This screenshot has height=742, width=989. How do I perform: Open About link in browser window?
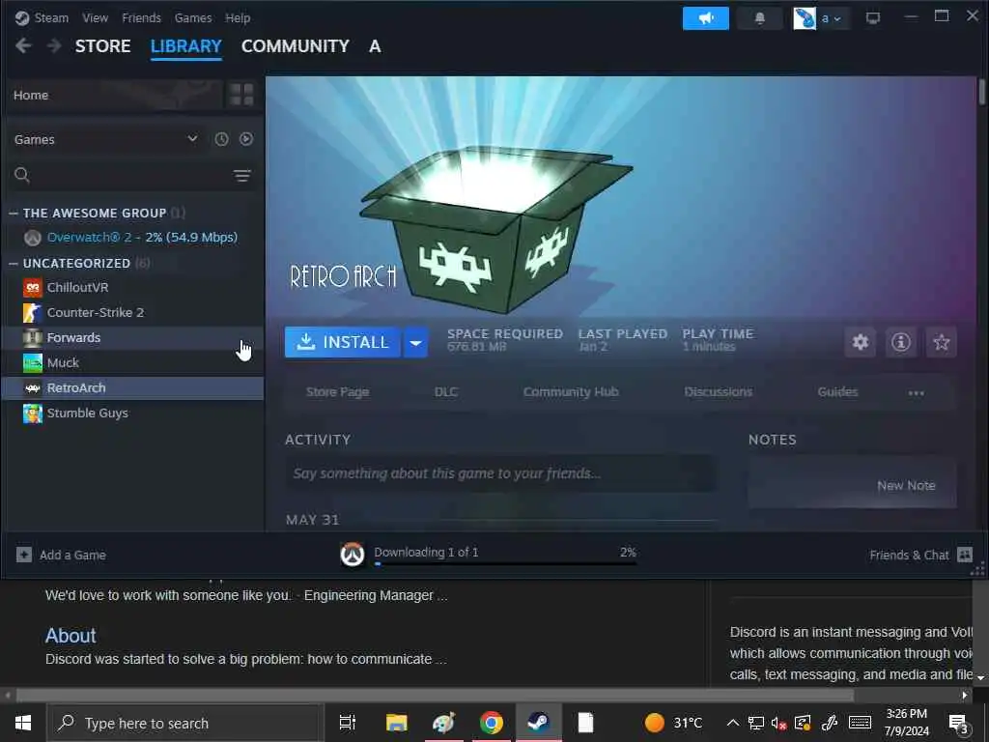point(71,636)
